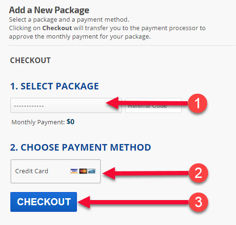236x225 pixels.
Task: Click the red arrow pointing at package dropdown
Action: click(147, 103)
